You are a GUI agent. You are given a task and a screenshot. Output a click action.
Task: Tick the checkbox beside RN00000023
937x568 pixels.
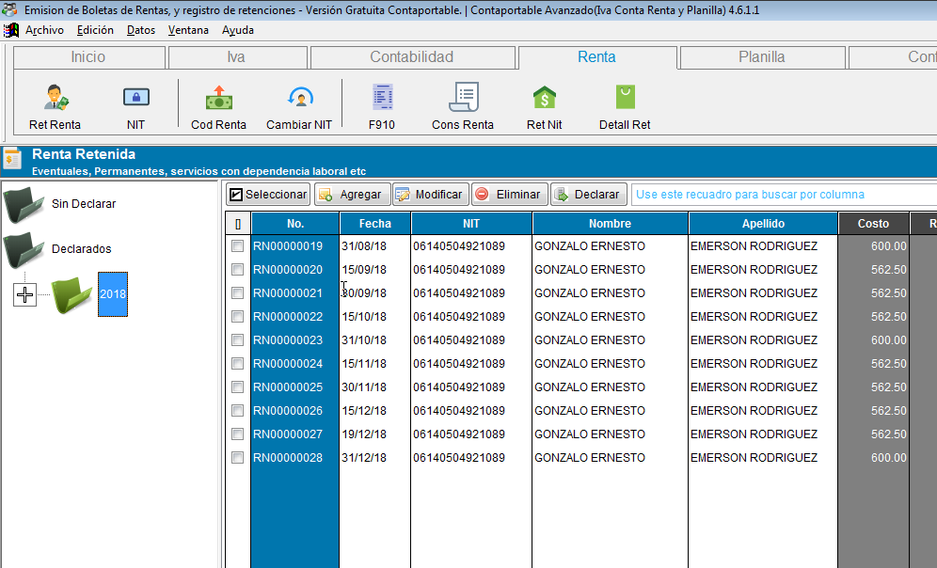point(238,340)
